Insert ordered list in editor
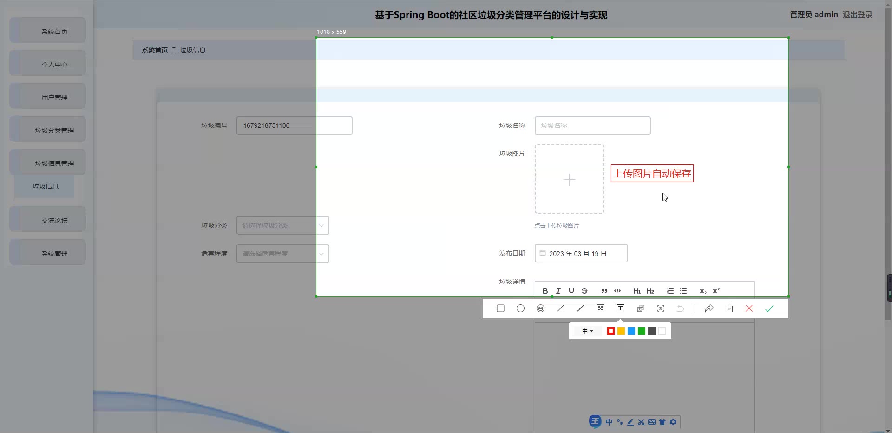 tap(670, 291)
